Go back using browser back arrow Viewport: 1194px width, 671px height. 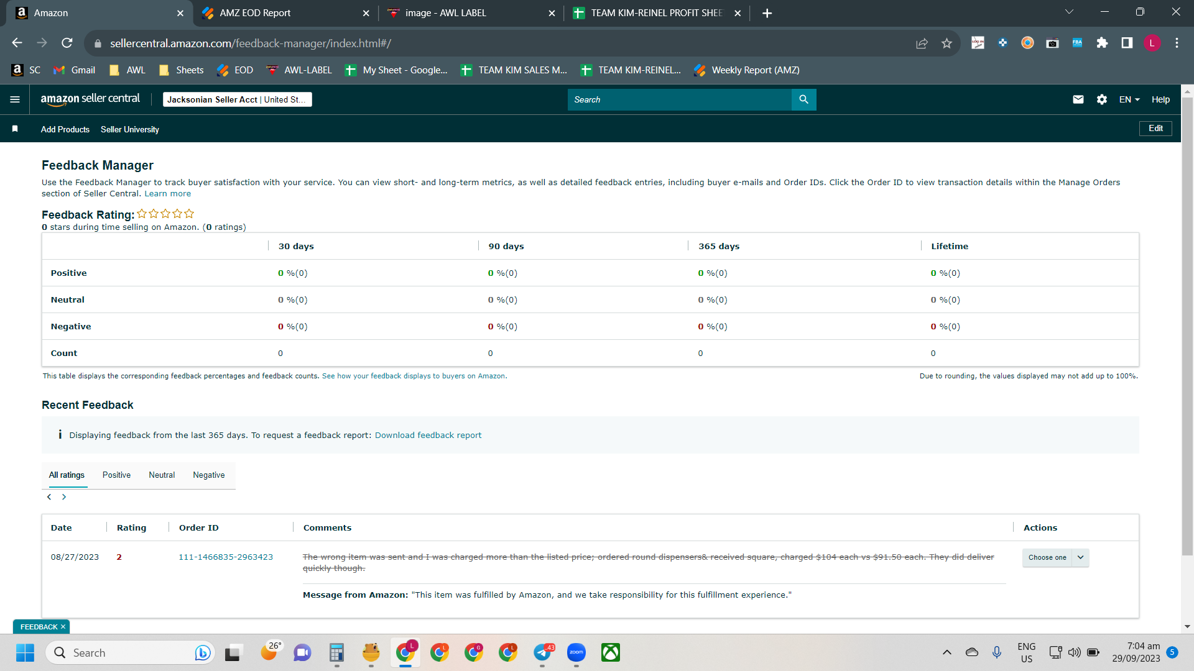(17, 43)
